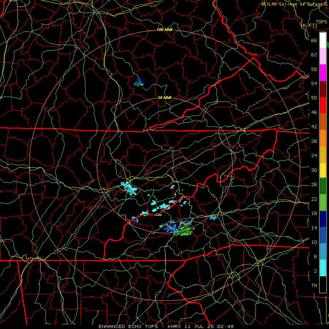
Task: Pick the cyan legend swatch
Action: click(x=323, y=268)
